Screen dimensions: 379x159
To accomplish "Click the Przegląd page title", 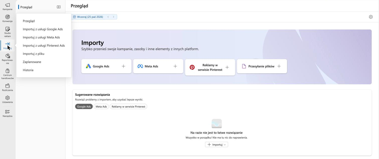I will (79, 6).
